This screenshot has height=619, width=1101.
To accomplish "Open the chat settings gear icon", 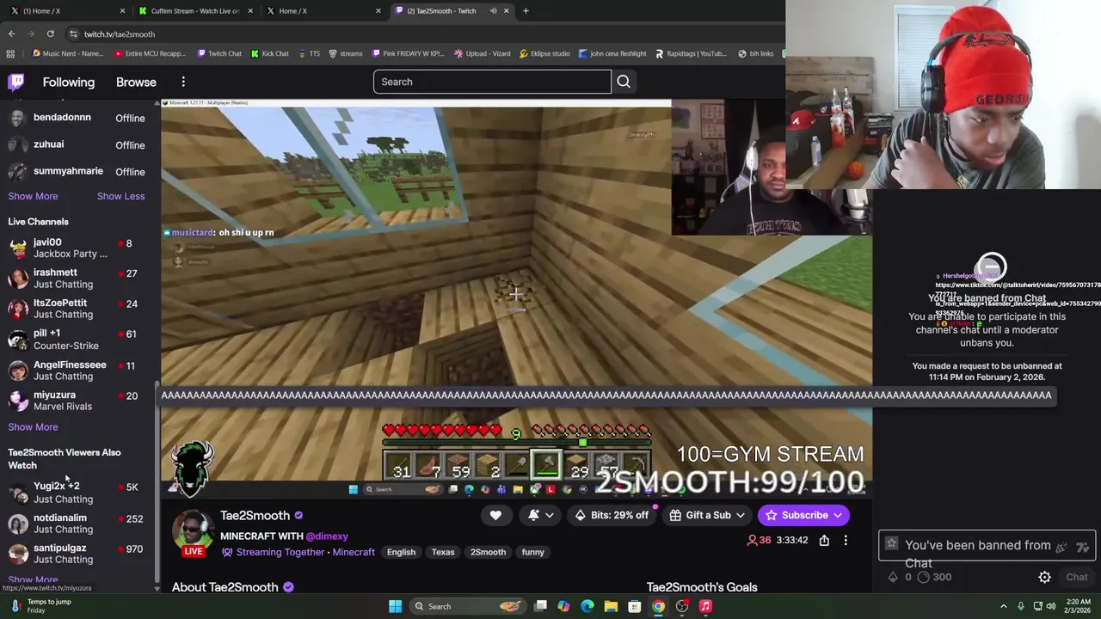I will 1044,578.
